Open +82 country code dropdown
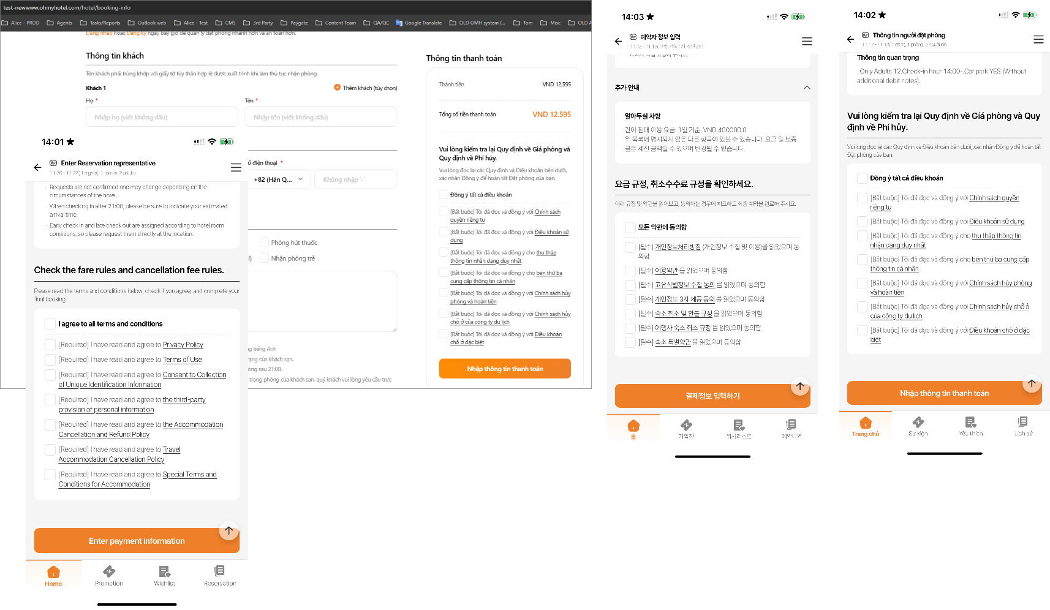 click(x=279, y=179)
